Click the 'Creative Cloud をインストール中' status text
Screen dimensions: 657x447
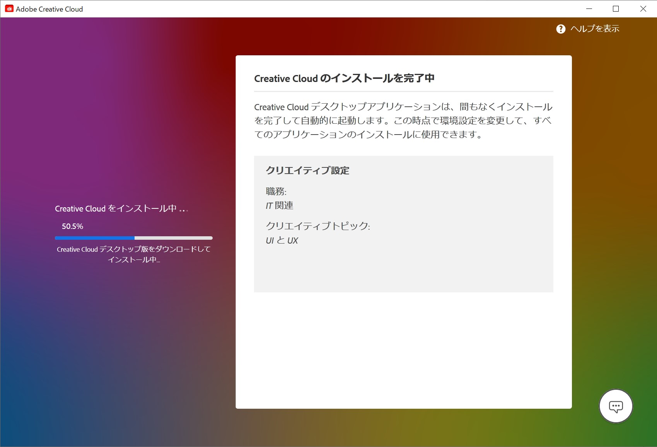[x=121, y=209]
